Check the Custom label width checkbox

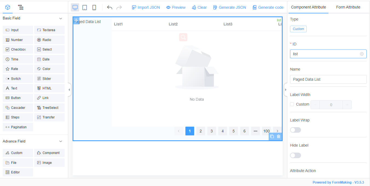292,104
